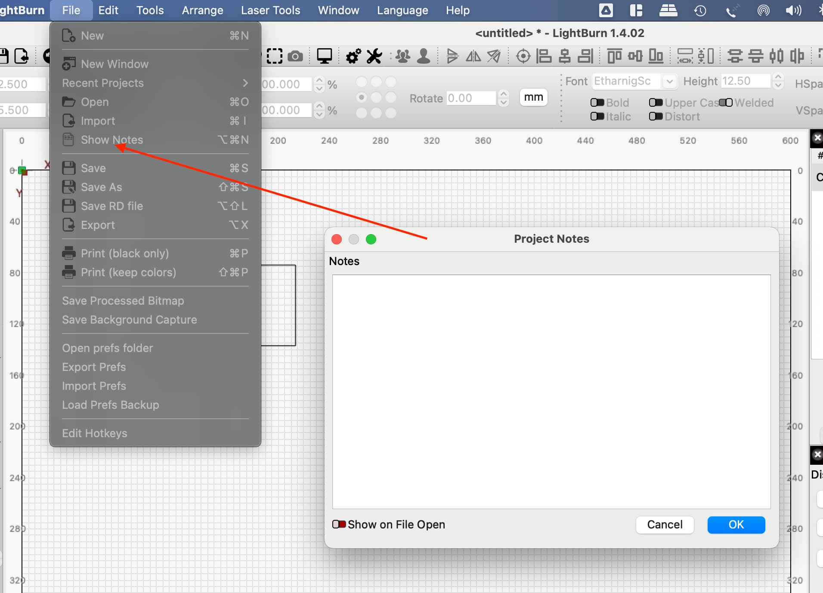Click the make same width icon

pos(685,56)
